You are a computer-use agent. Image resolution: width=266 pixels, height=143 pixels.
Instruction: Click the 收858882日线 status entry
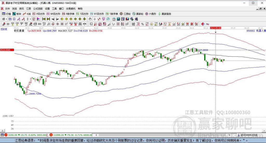click(x=247, y=135)
